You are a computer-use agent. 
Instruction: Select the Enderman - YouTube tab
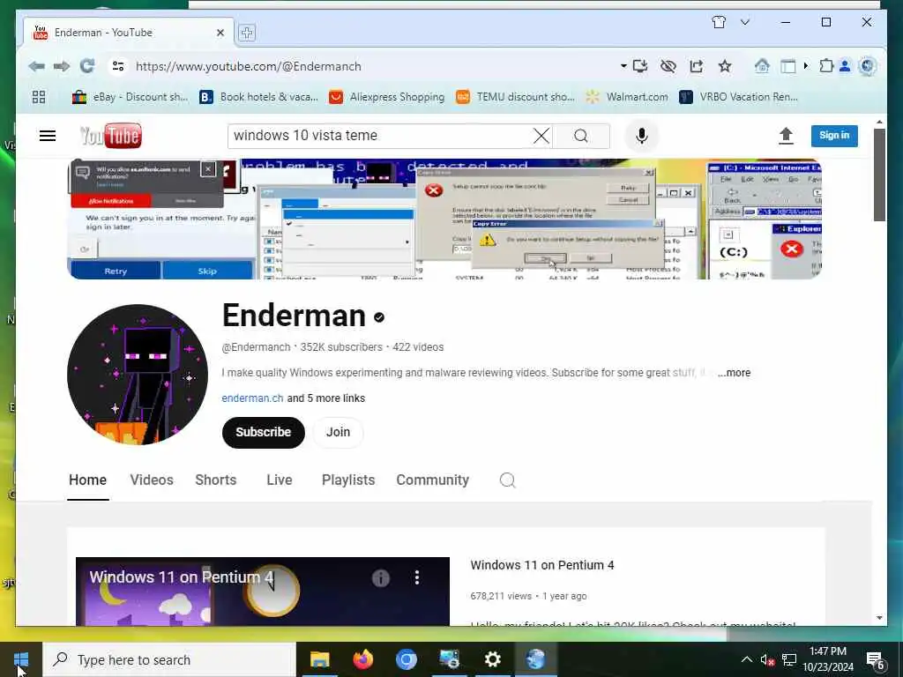pyautogui.click(x=128, y=33)
